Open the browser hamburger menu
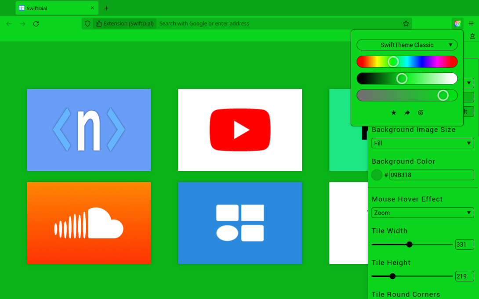This screenshot has width=479, height=299. 471,24
